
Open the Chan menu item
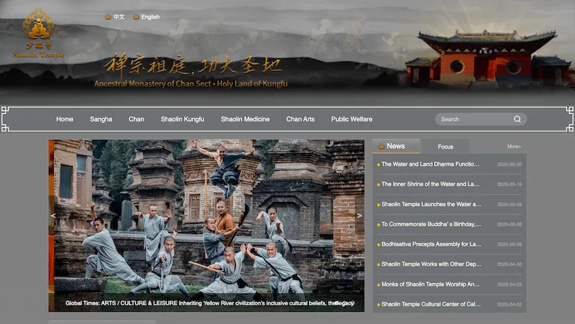tap(137, 119)
